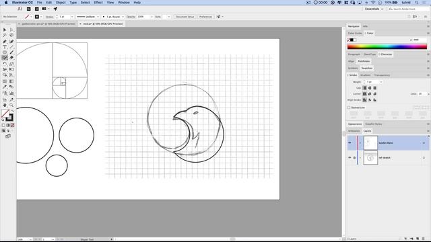This screenshot has height=242, width=431.
Task: Open the Weight dropdown in Stroke panel
Action: [381, 82]
